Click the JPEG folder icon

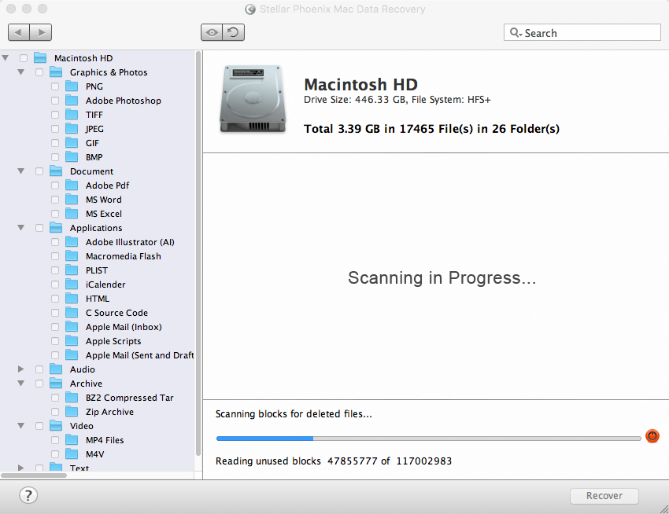[x=72, y=129]
